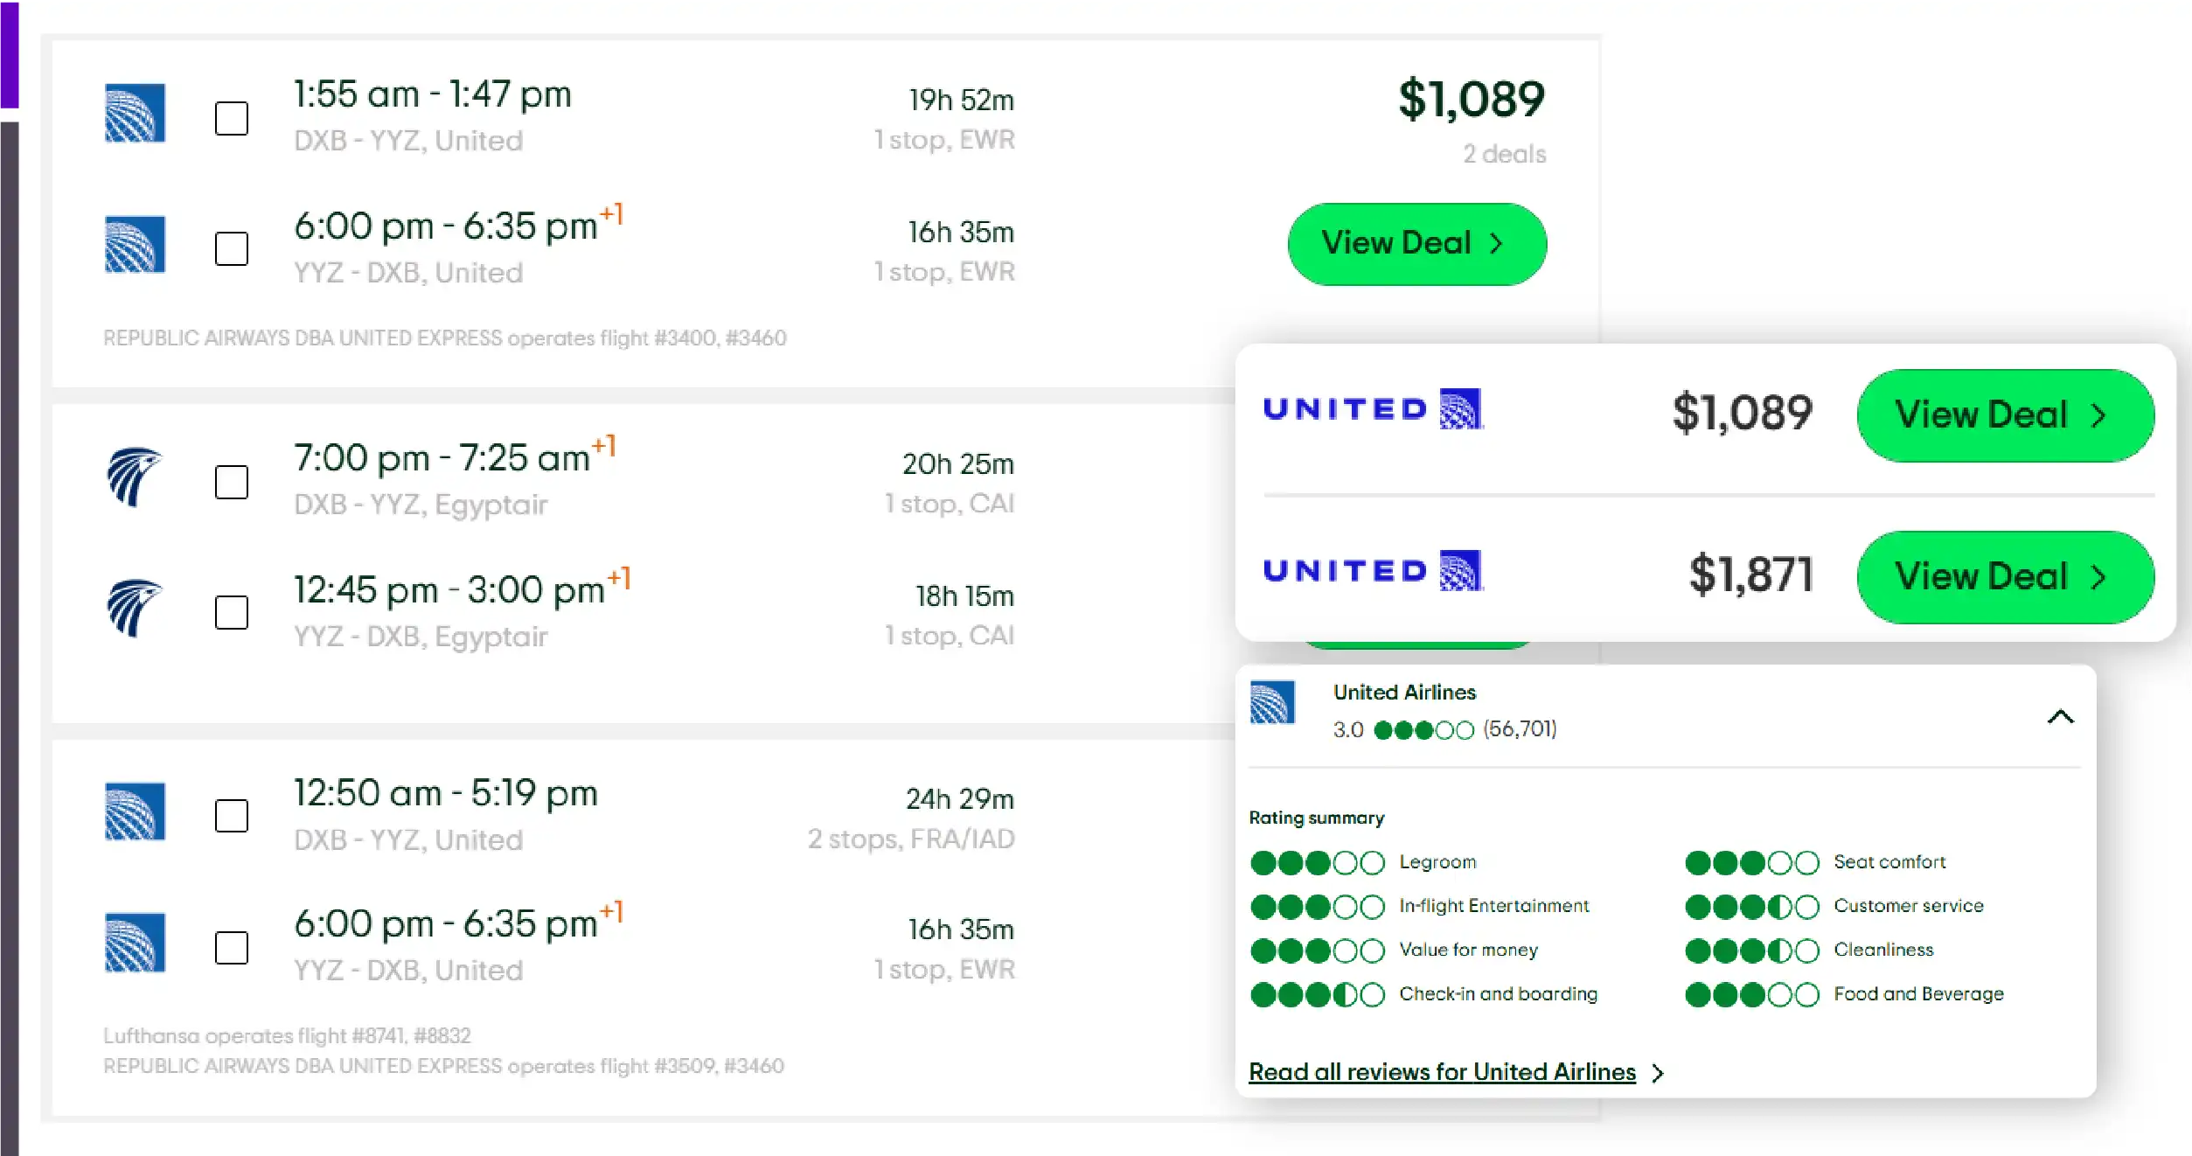
Task: Click the overall 3.0 rating circles
Action: coord(1423,730)
